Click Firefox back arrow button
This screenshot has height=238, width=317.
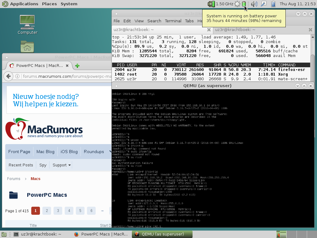pyautogui.click(x=8, y=76)
